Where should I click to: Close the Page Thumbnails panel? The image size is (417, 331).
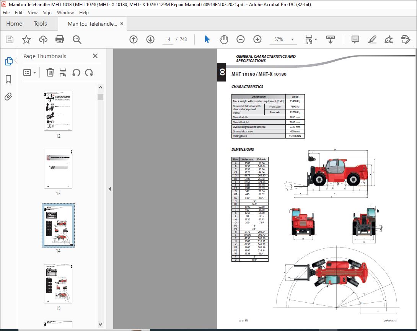[95, 56]
